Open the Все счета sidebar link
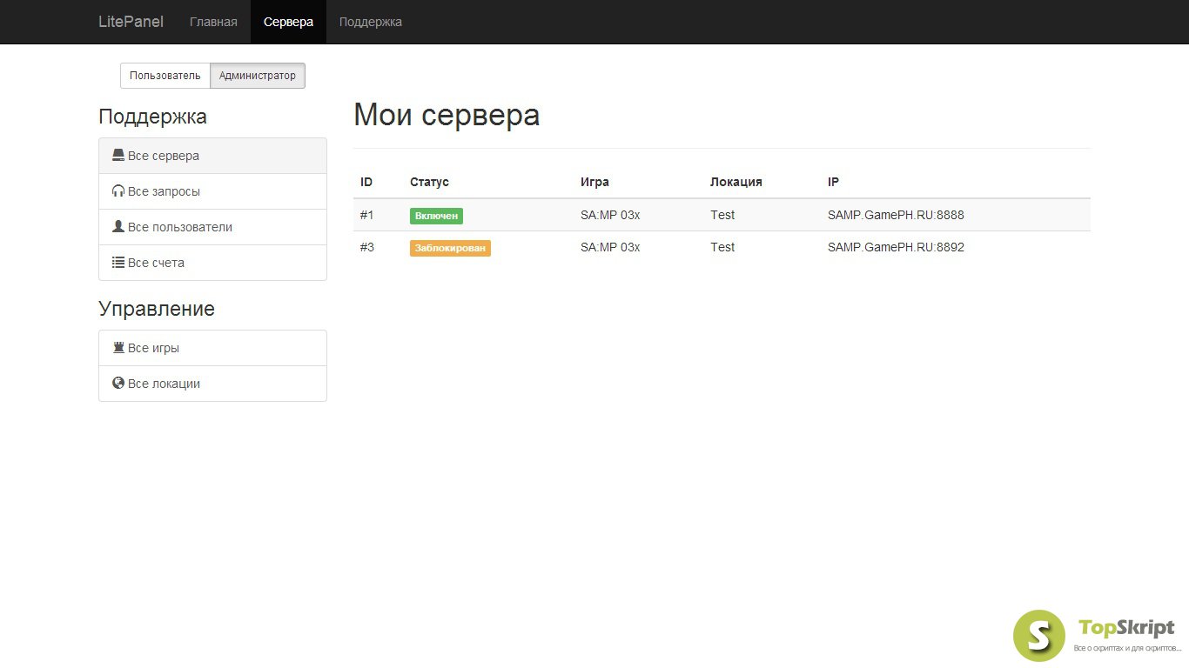The height and width of the screenshot is (668, 1189). 156,263
